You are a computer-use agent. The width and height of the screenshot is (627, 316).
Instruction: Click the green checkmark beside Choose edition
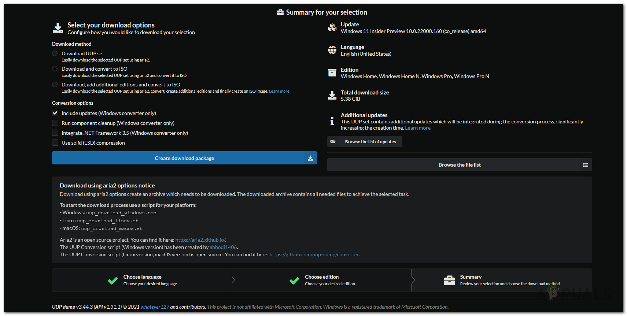[x=294, y=281]
